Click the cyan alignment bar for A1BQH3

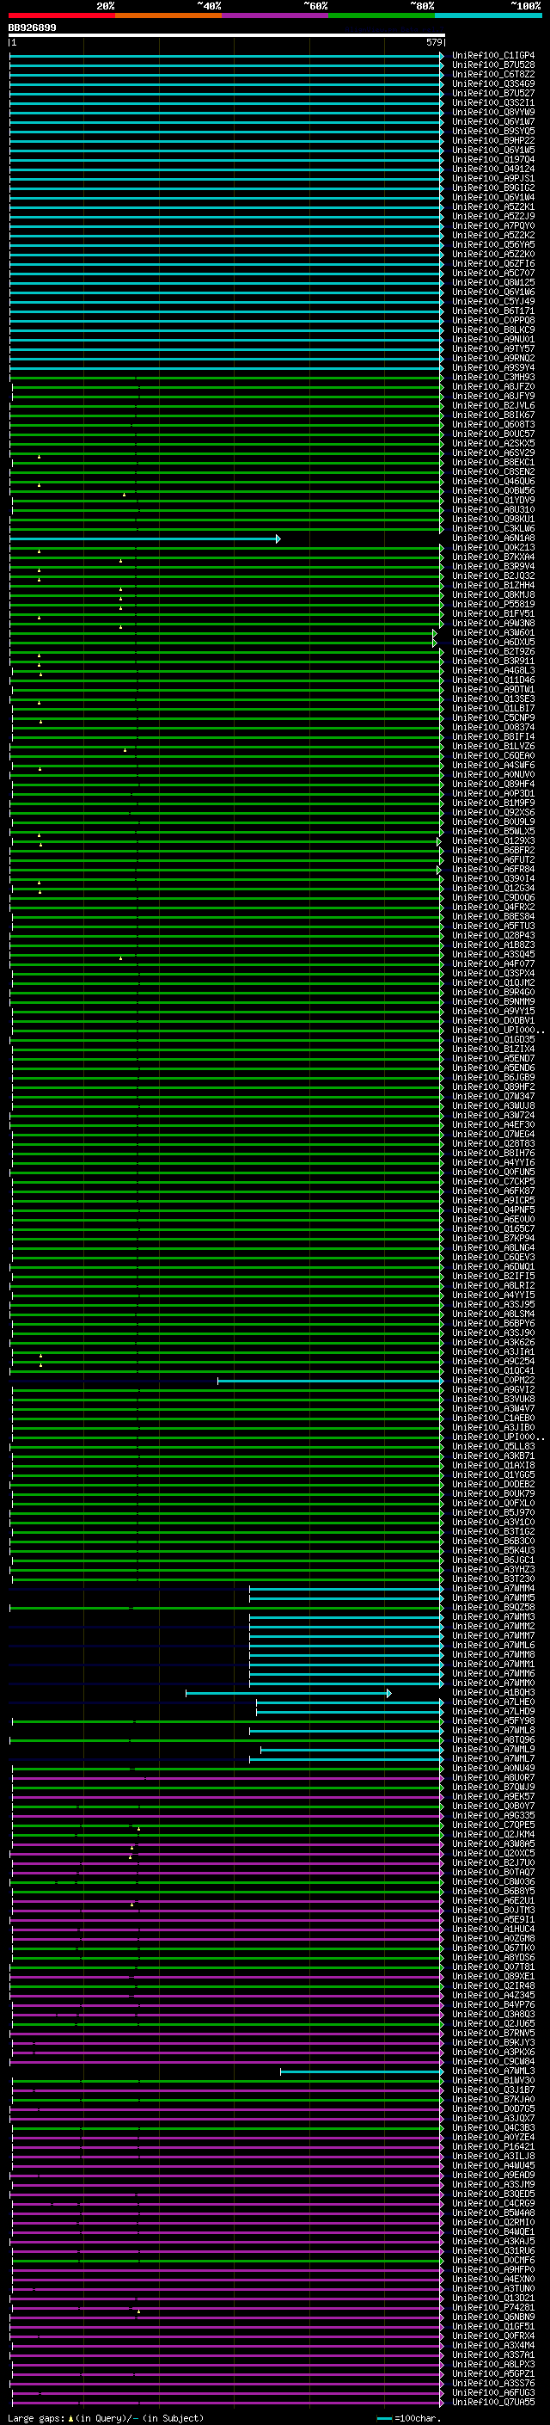click(x=289, y=1694)
